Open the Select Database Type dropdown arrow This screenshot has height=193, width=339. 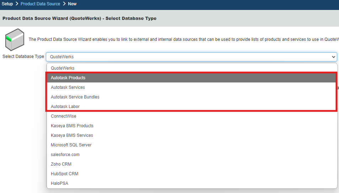tap(333, 57)
